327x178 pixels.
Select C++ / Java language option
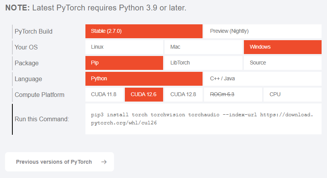click(x=262, y=79)
